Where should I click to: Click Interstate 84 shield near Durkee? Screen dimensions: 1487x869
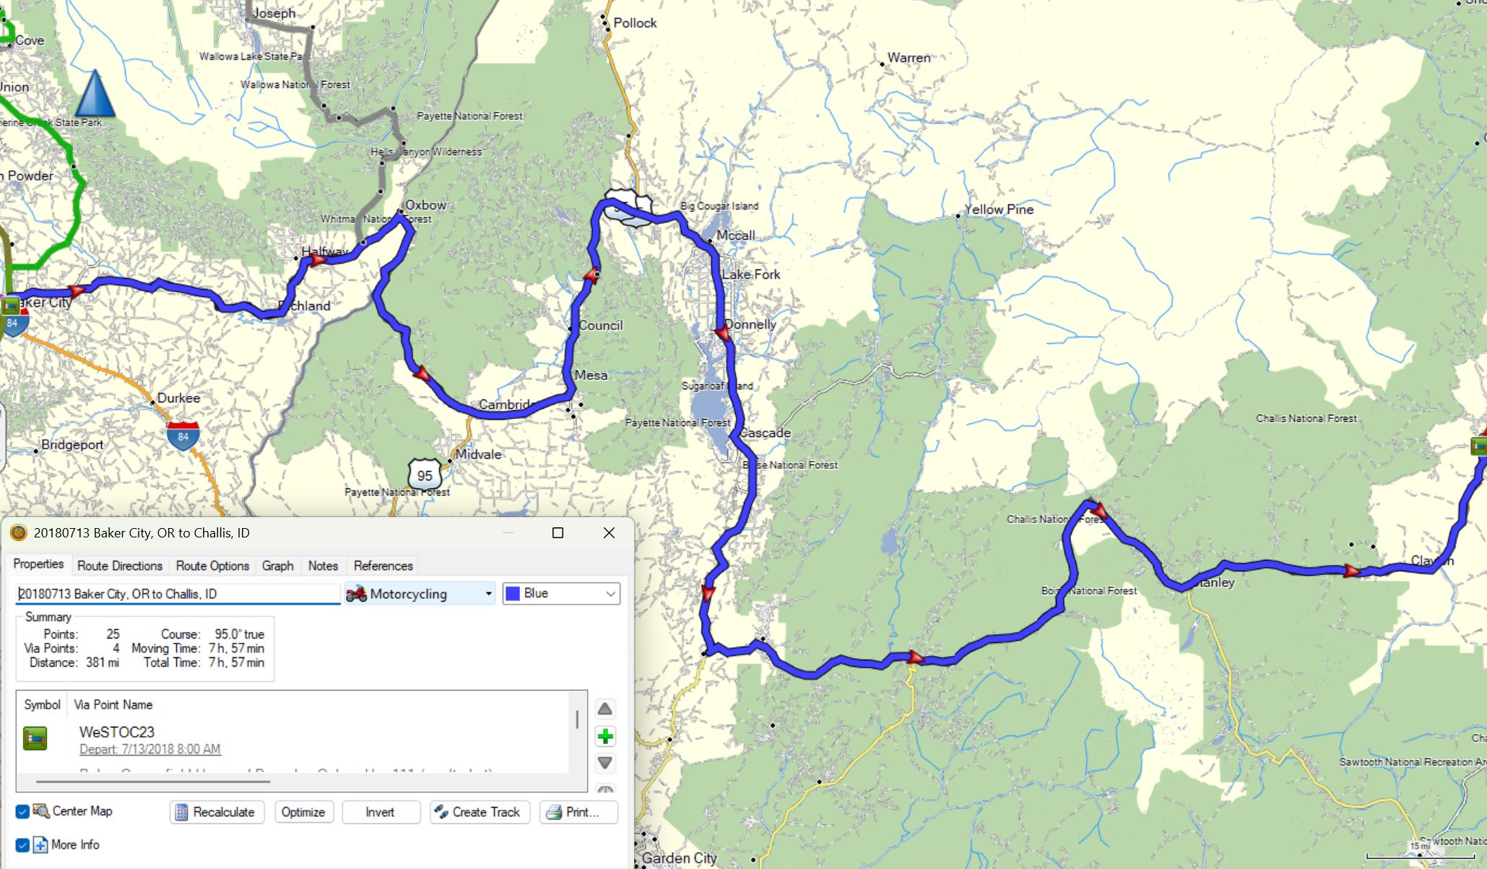183,436
